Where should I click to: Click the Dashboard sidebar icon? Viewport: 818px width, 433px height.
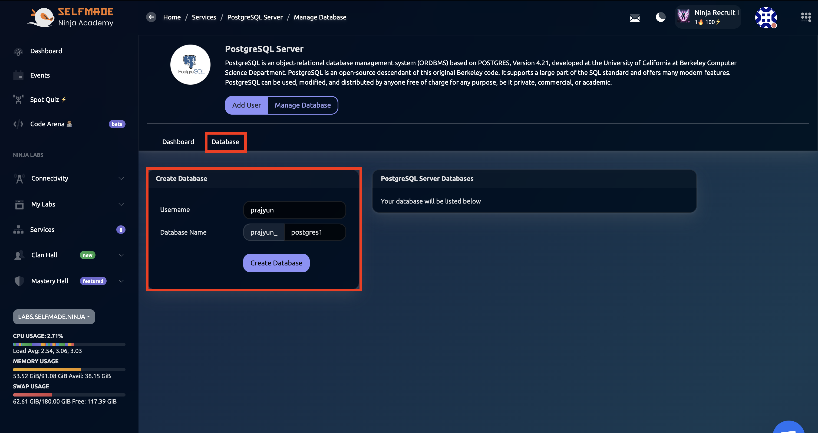coord(18,51)
